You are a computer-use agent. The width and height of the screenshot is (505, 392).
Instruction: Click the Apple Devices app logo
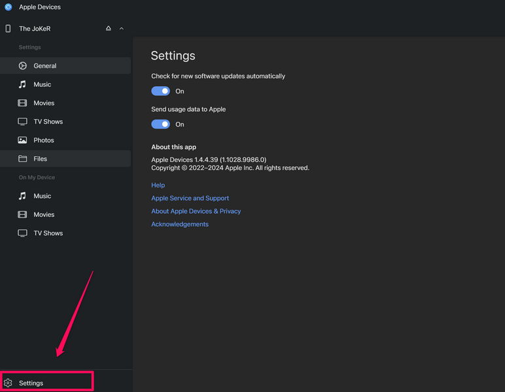[9, 7]
